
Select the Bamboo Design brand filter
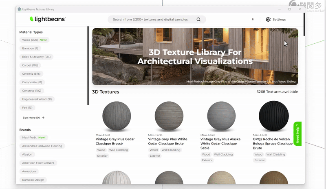33,180
